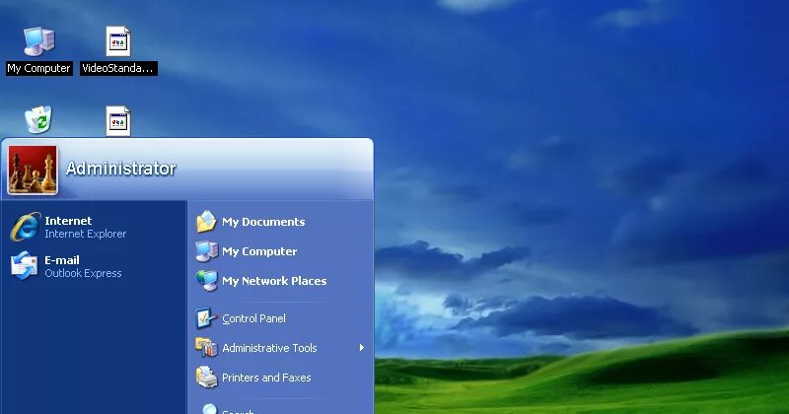This screenshot has width=789, height=414.
Task: Select Control Panel menu label
Action: pyautogui.click(x=254, y=318)
